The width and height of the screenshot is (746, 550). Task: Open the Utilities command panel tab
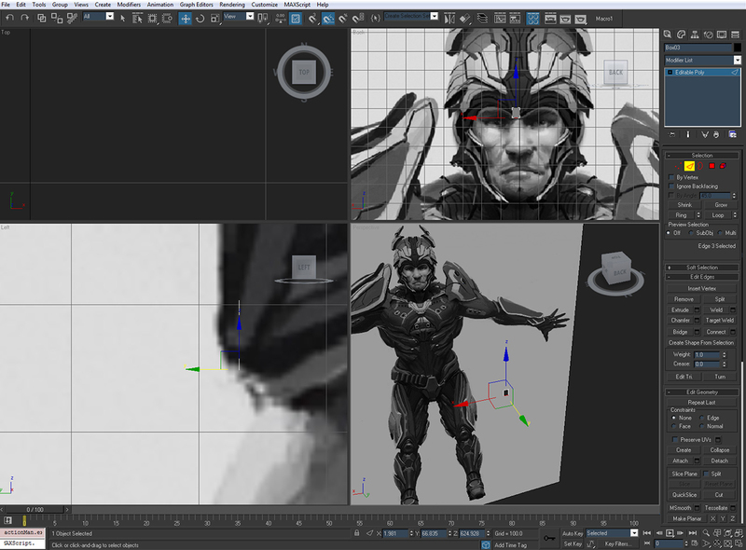(x=735, y=34)
